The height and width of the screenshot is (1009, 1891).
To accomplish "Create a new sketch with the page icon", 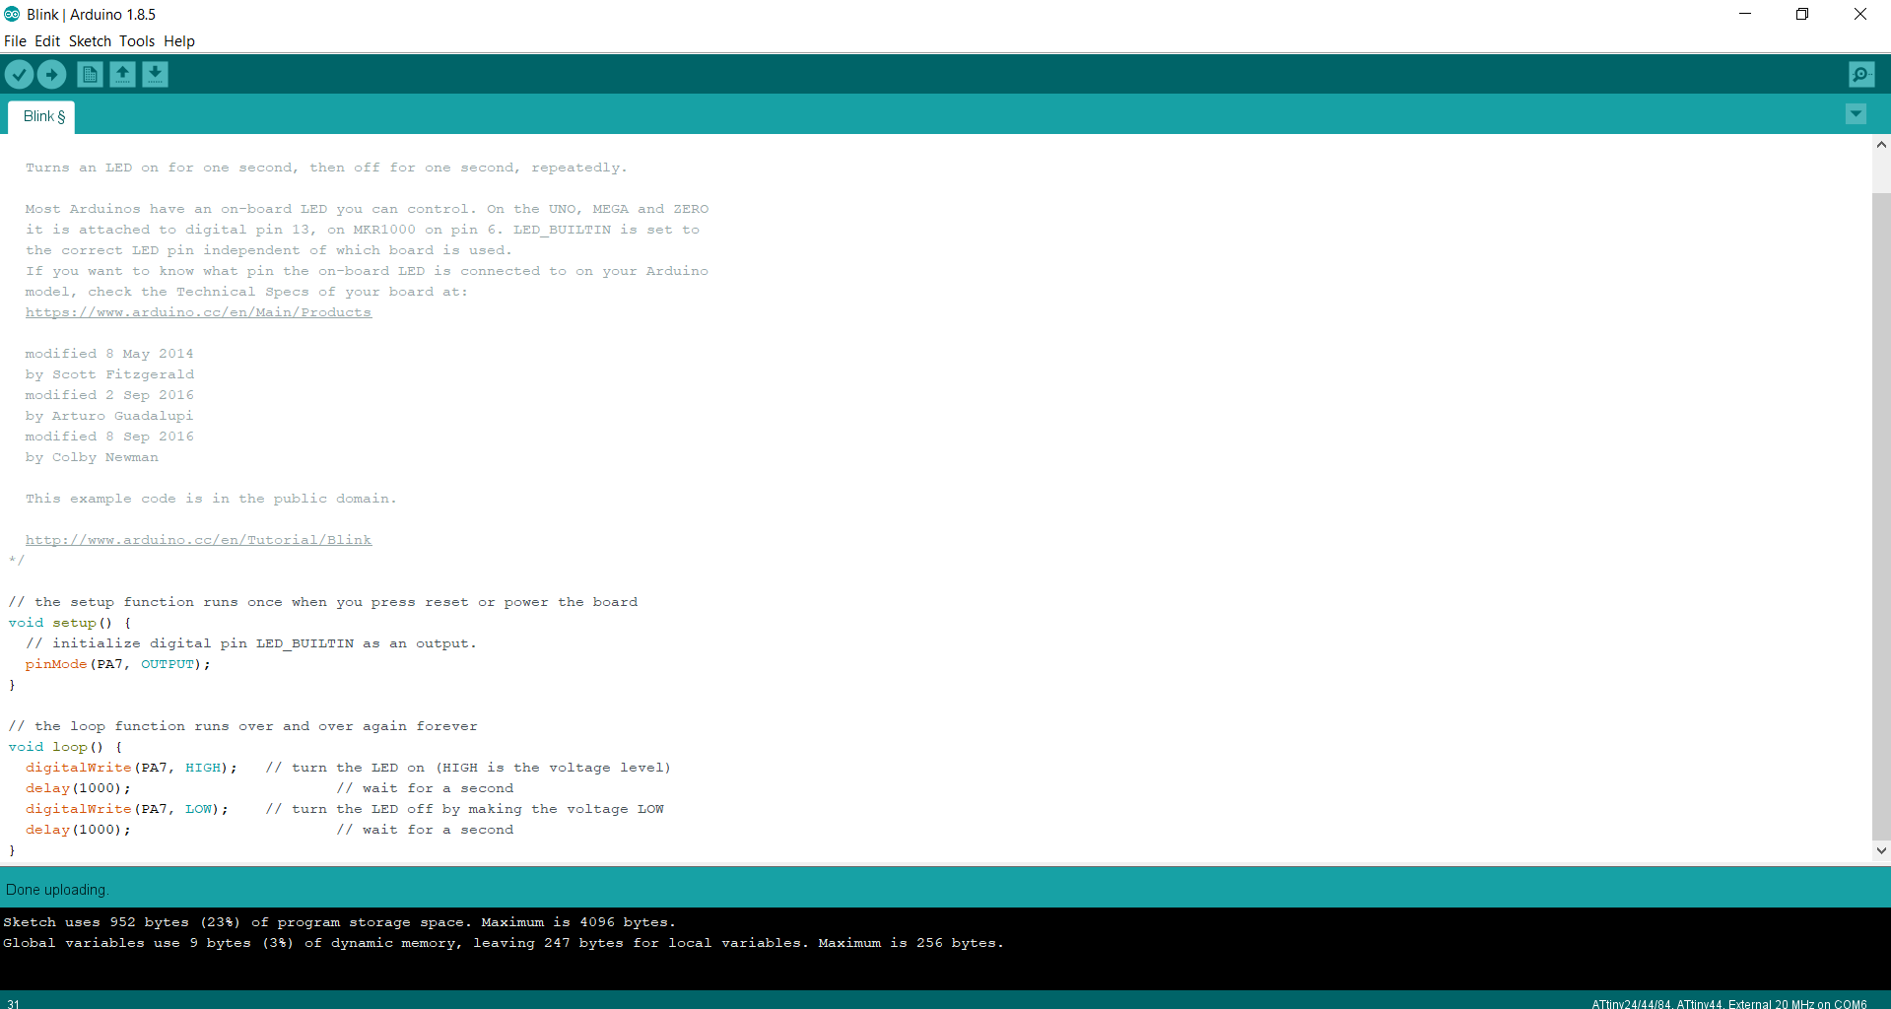I will [x=90, y=74].
